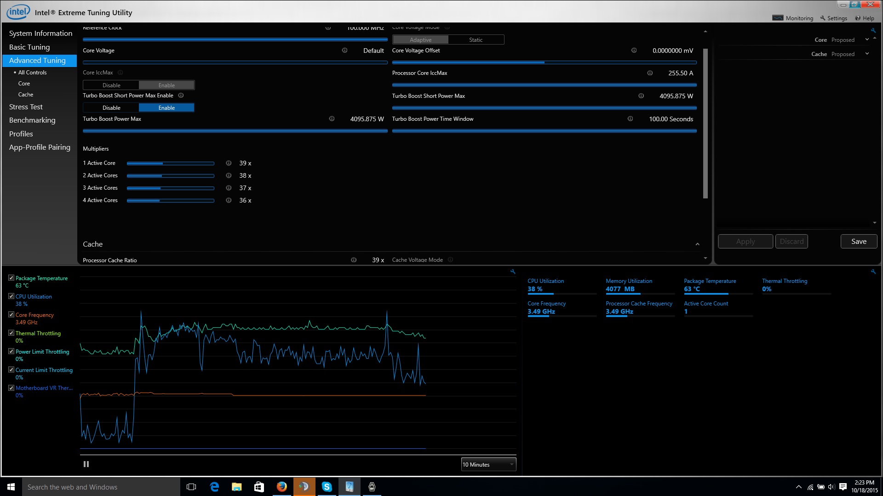Click the info icon beside Turbo Boost Short Power Max Enable
This screenshot has height=496, width=883.
tap(181, 96)
